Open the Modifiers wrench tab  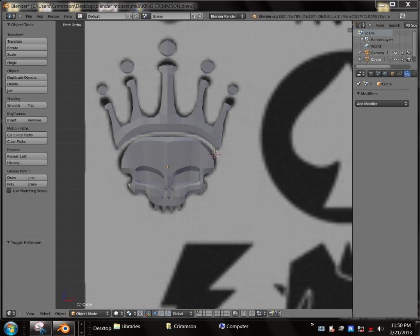coord(406,73)
